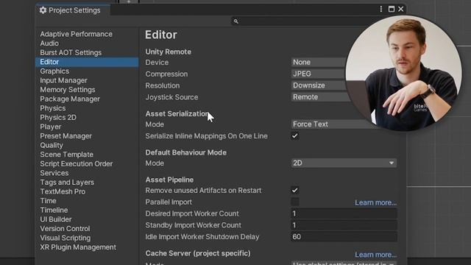Select TextMesh Pro settings

point(63,191)
